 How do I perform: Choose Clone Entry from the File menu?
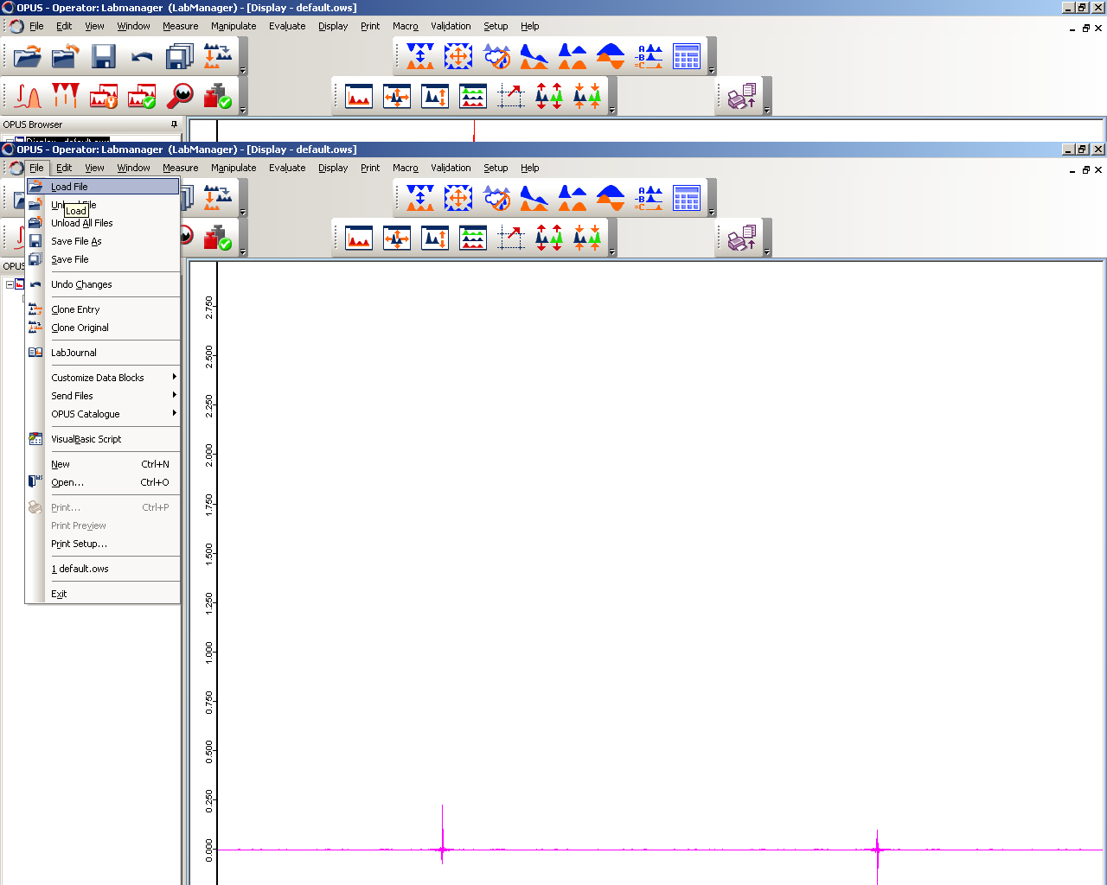(x=75, y=309)
